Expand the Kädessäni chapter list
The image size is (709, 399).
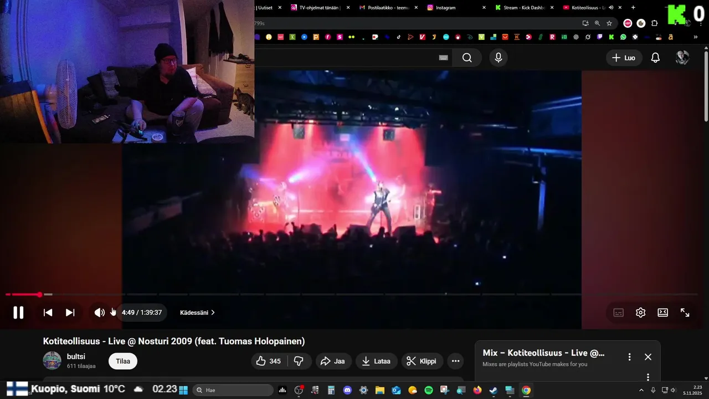click(x=197, y=313)
